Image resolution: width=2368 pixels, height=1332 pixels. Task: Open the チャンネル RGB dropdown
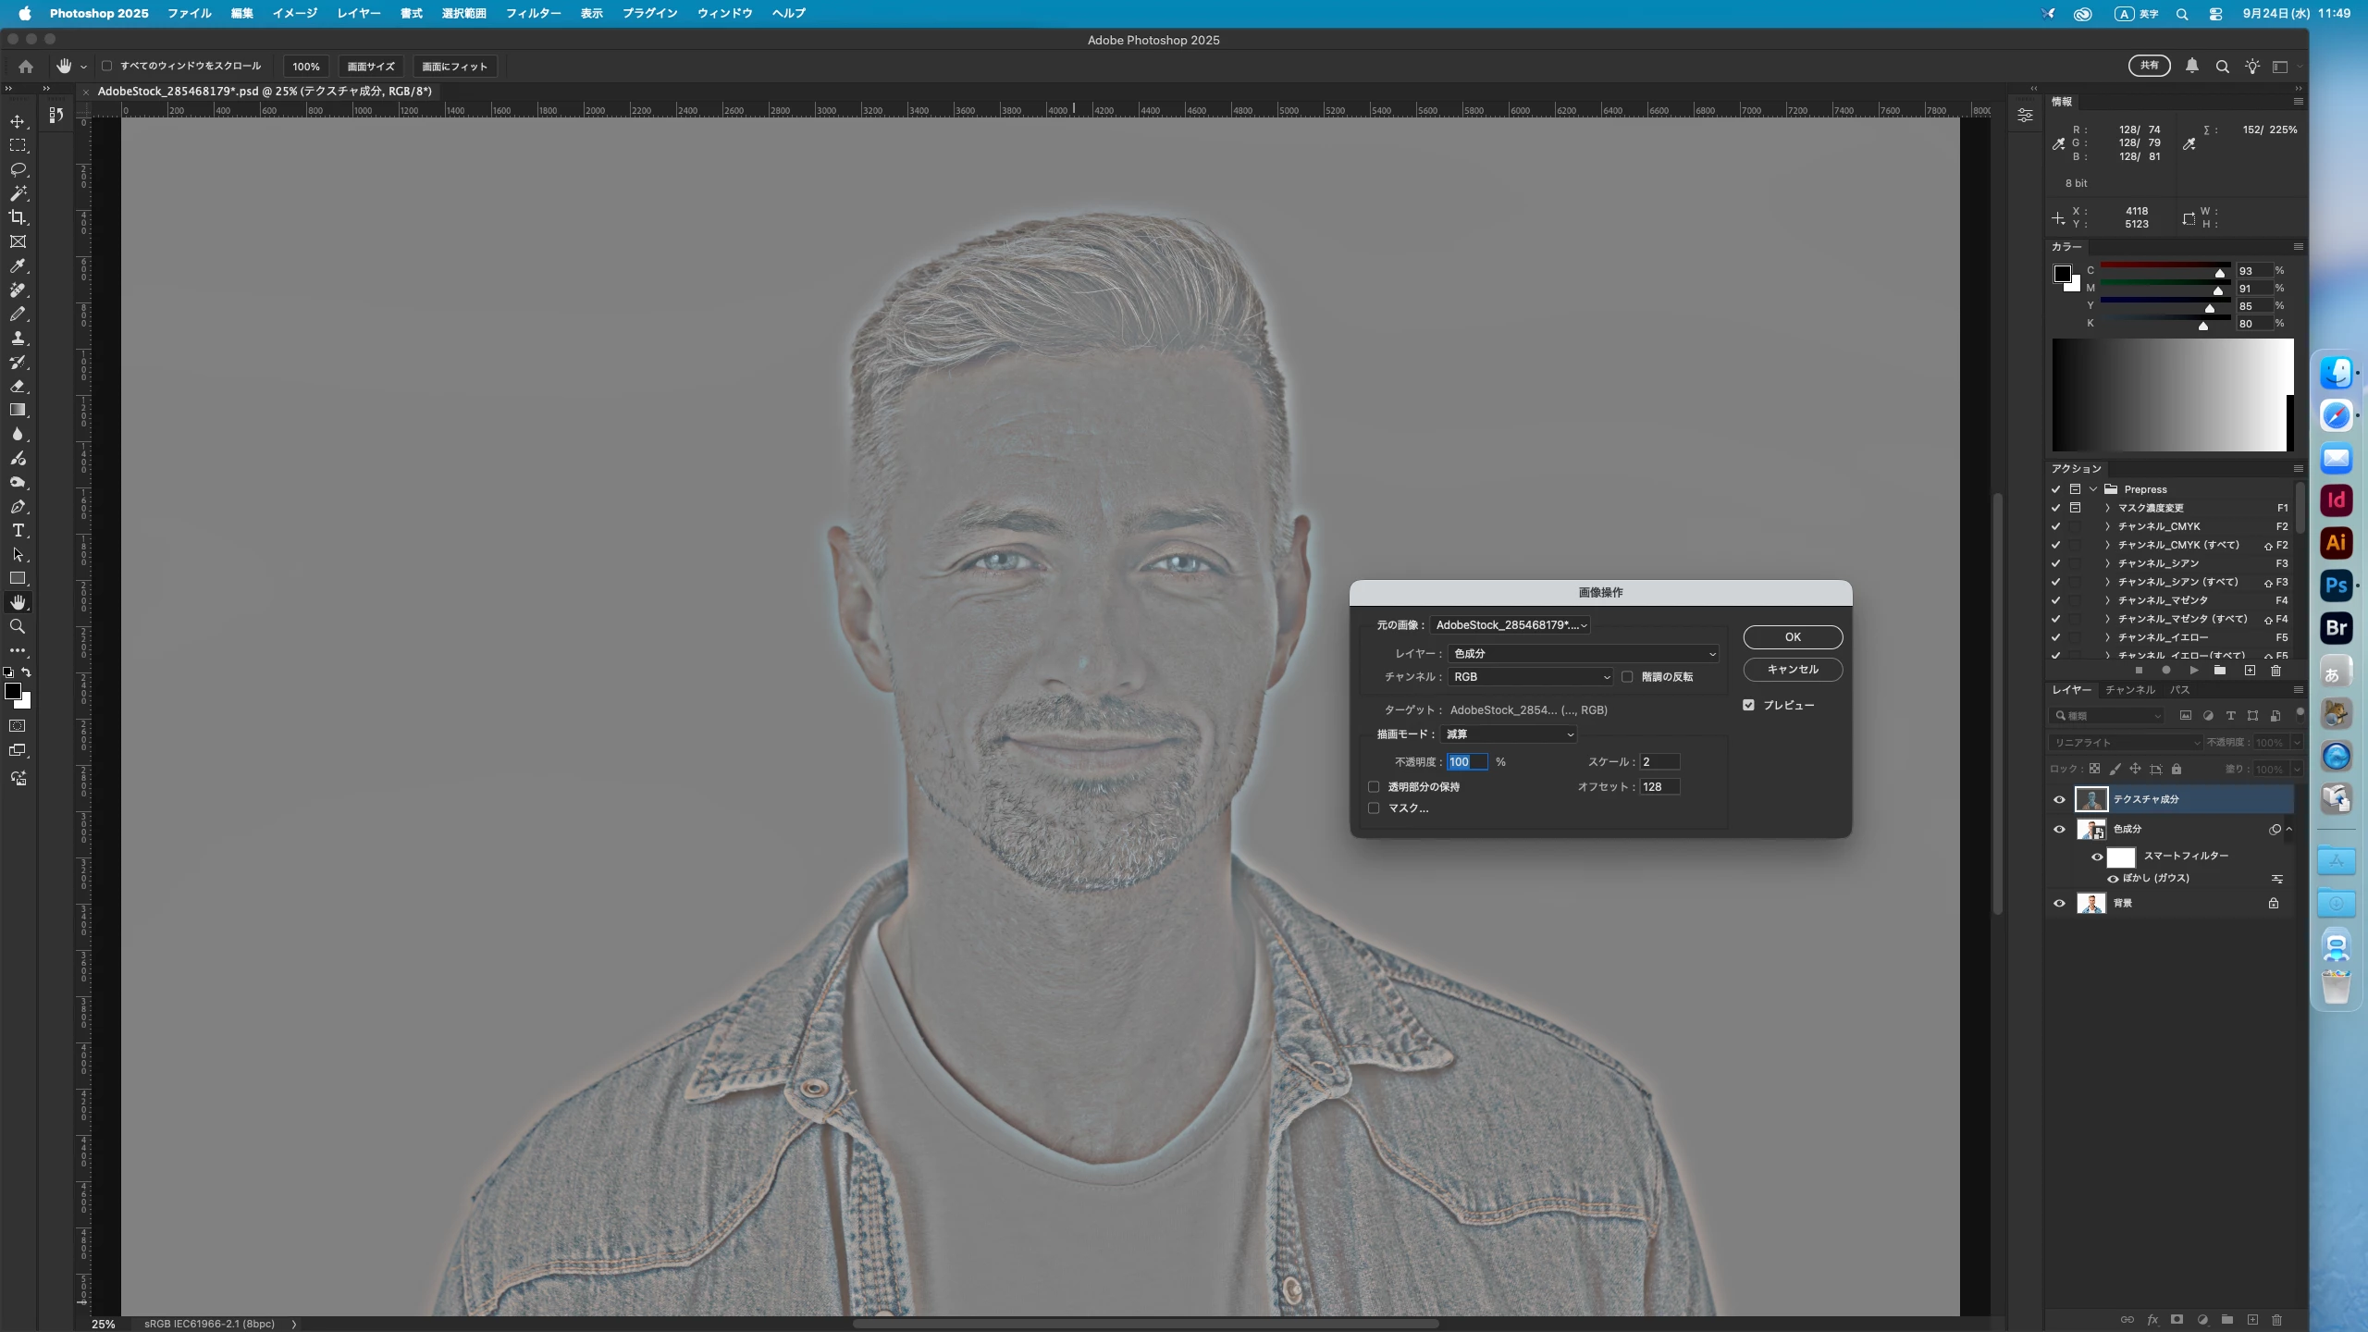(1530, 677)
